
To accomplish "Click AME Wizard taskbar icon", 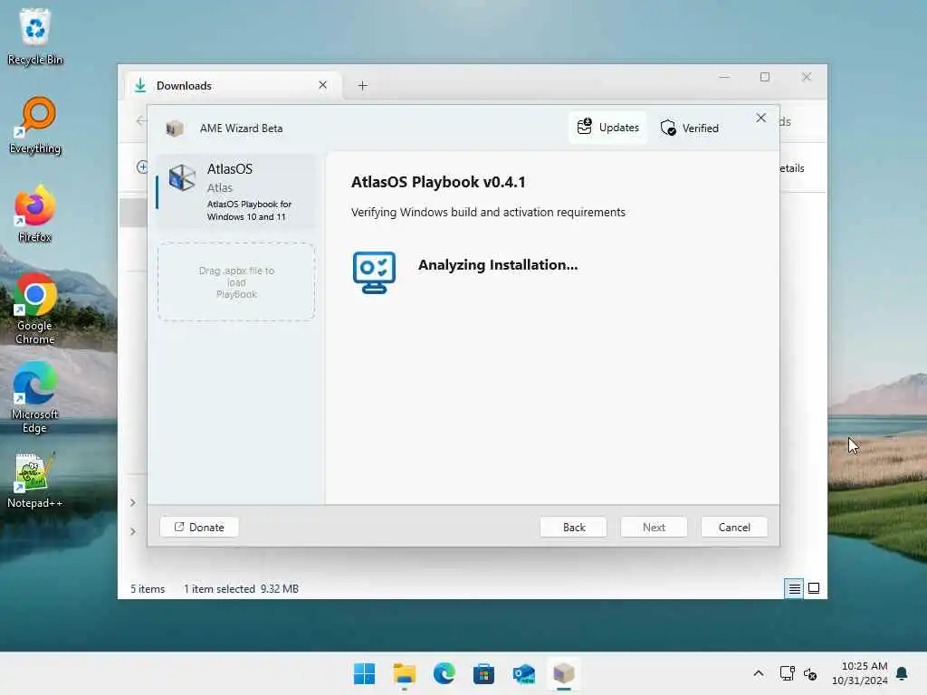I will click(563, 673).
